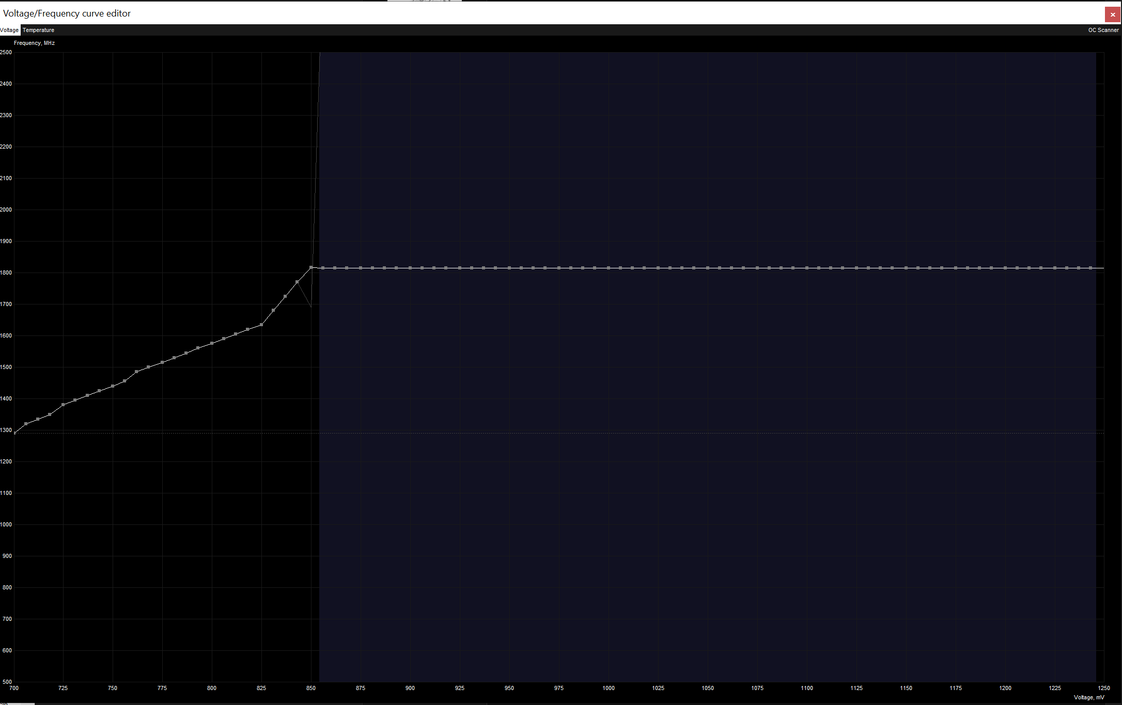
Task: Click the flat-line point at 1150 mV
Action: click(x=906, y=268)
